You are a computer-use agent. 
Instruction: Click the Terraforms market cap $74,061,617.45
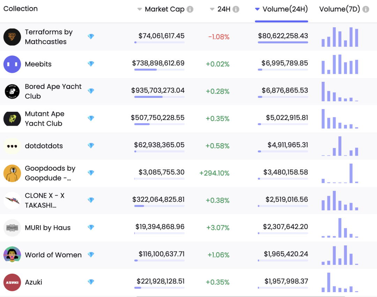pyautogui.click(x=161, y=36)
